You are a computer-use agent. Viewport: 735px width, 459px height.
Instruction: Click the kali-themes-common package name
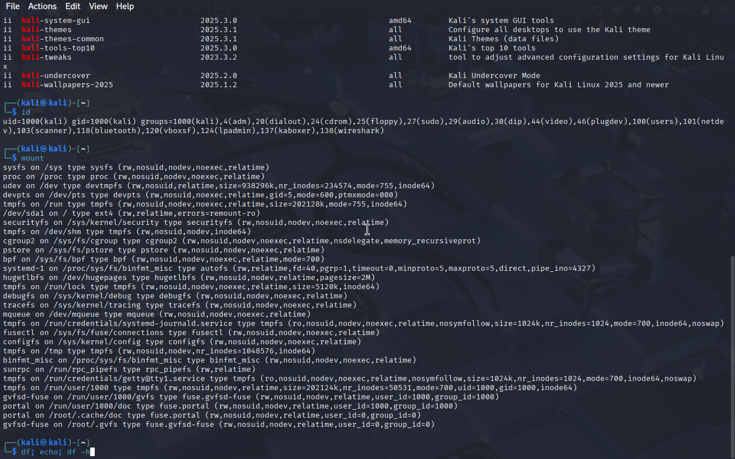click(x=63, y=39)
